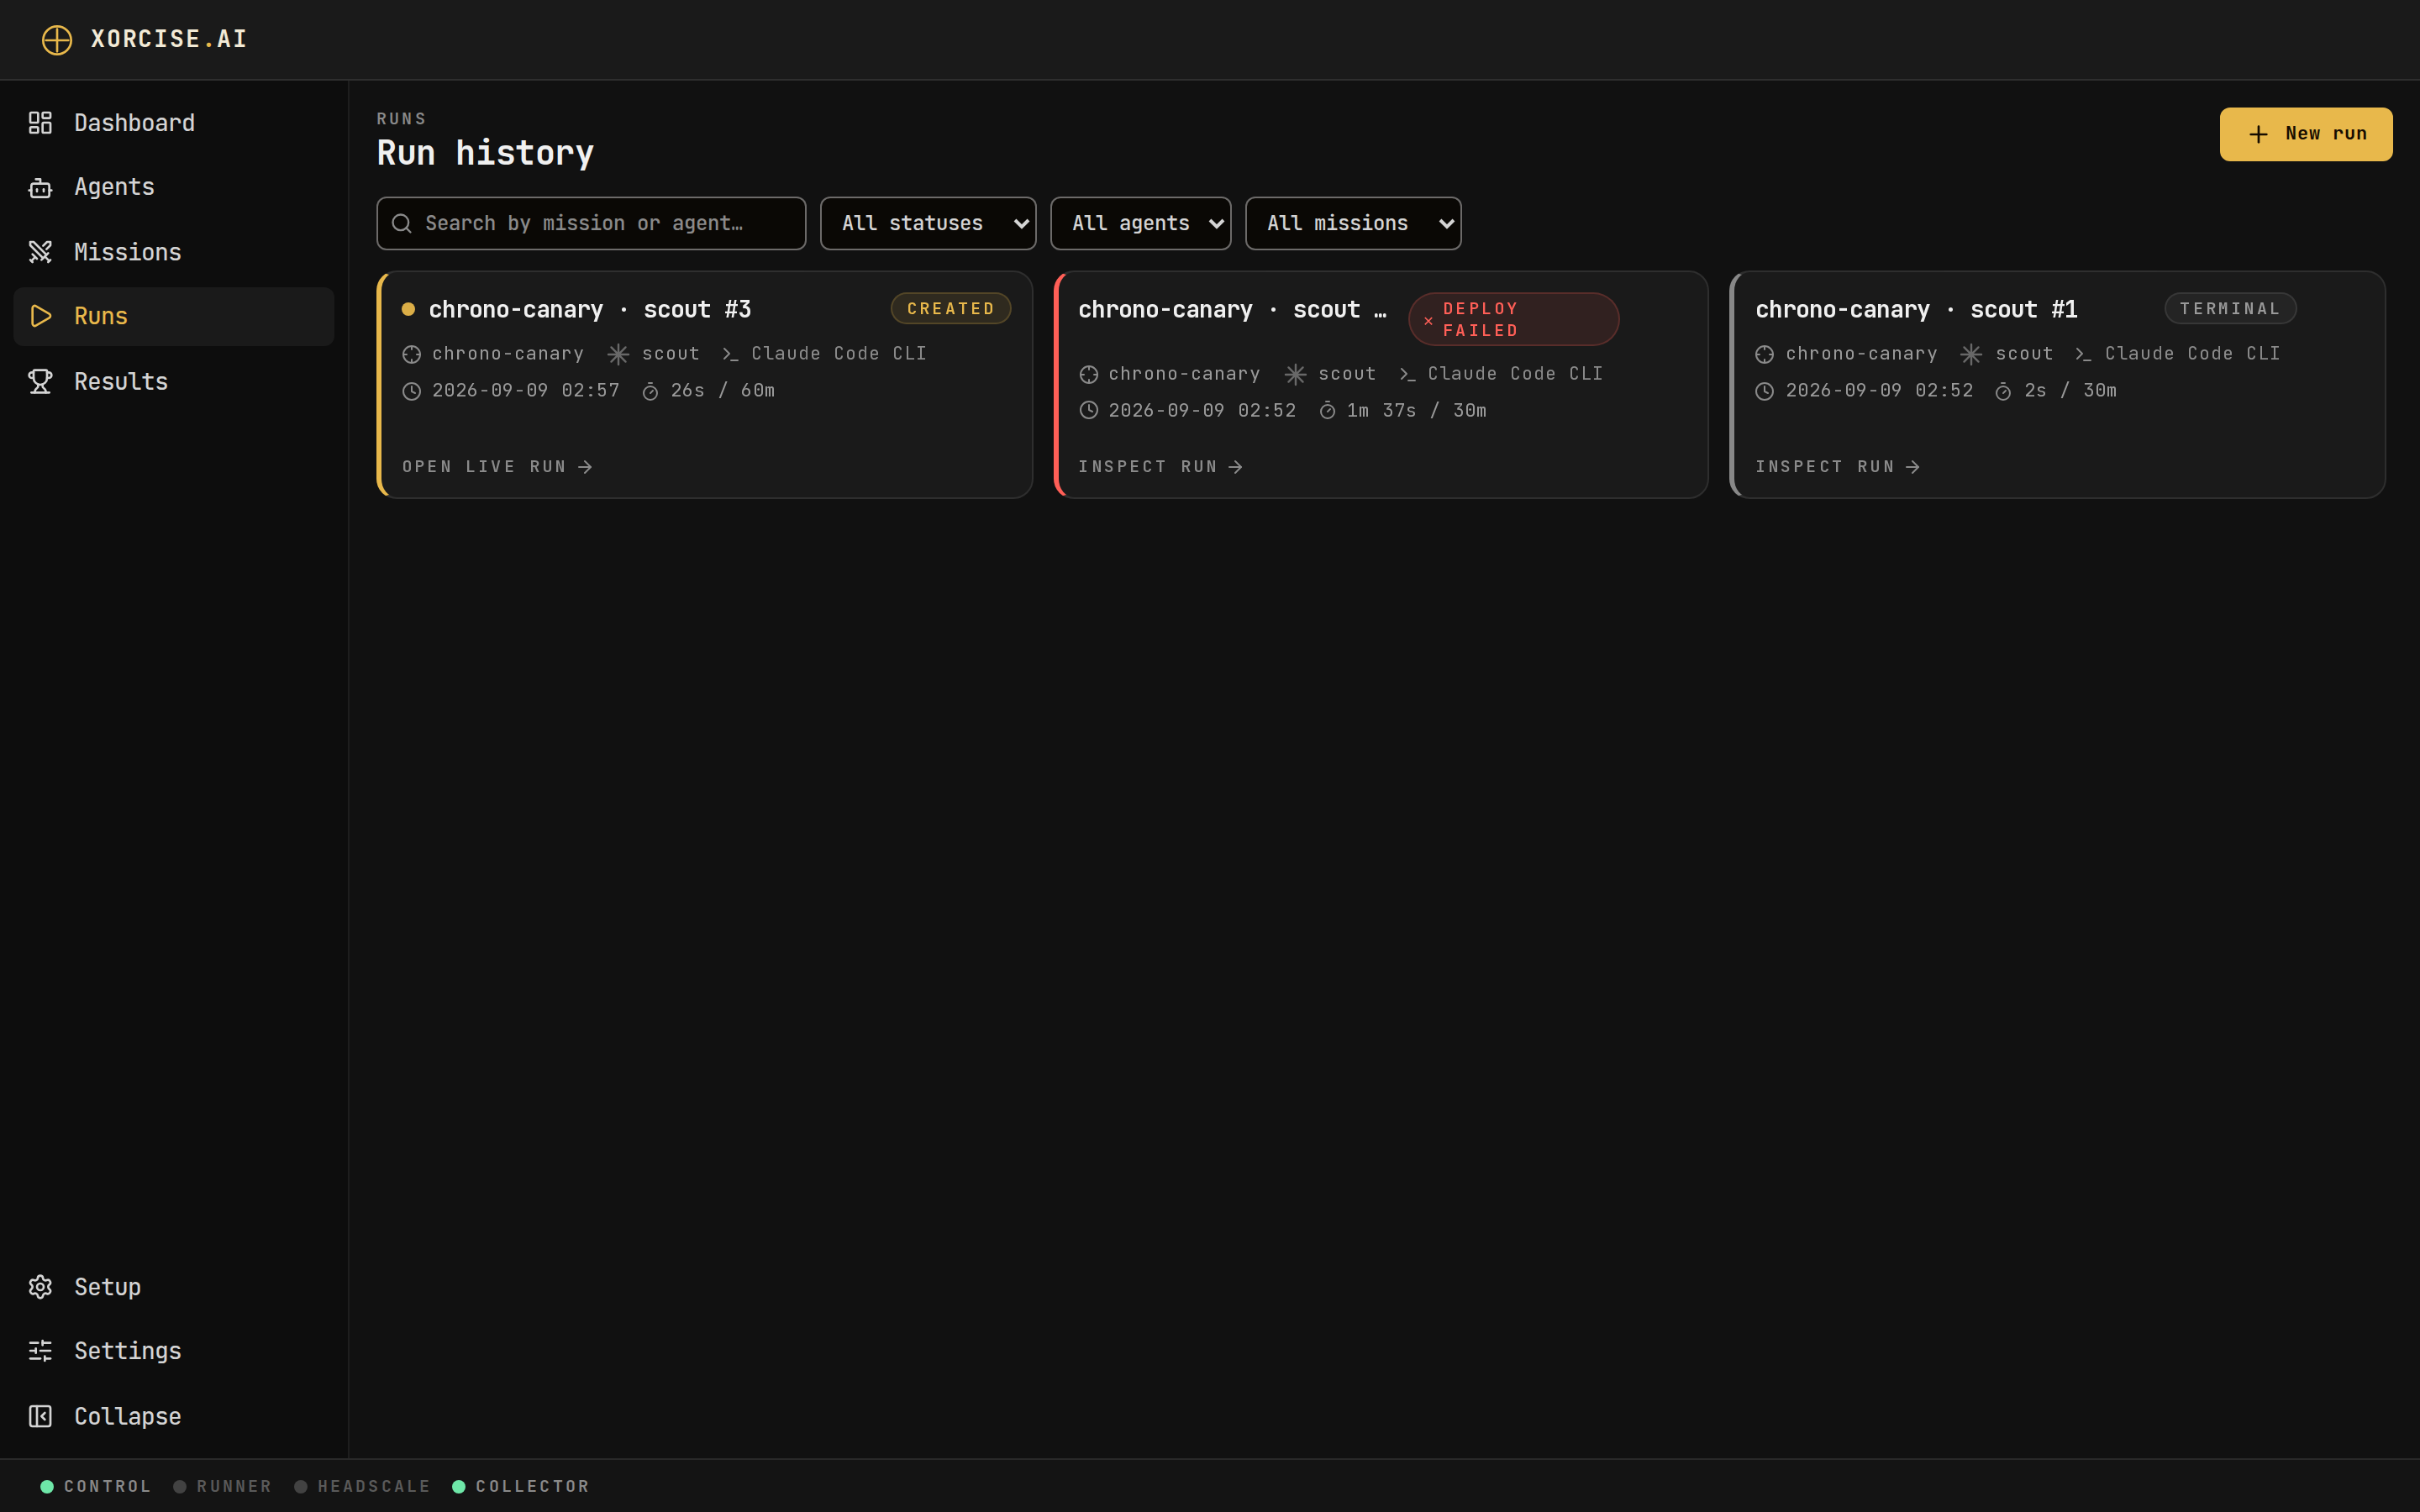Open the All agents dropdown
Viewport: 2420px width, 1512px height.
(1141, 223)
